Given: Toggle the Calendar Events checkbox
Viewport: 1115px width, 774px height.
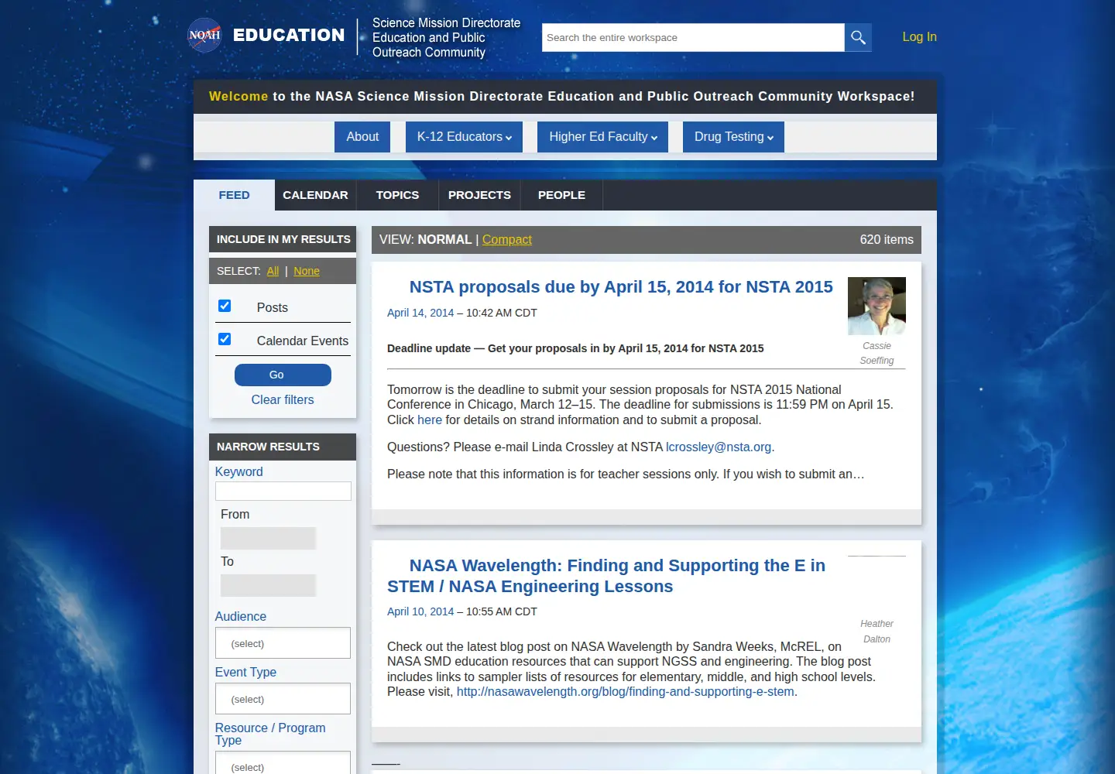Looking at the screenshot, I should [x=225, y=339].
